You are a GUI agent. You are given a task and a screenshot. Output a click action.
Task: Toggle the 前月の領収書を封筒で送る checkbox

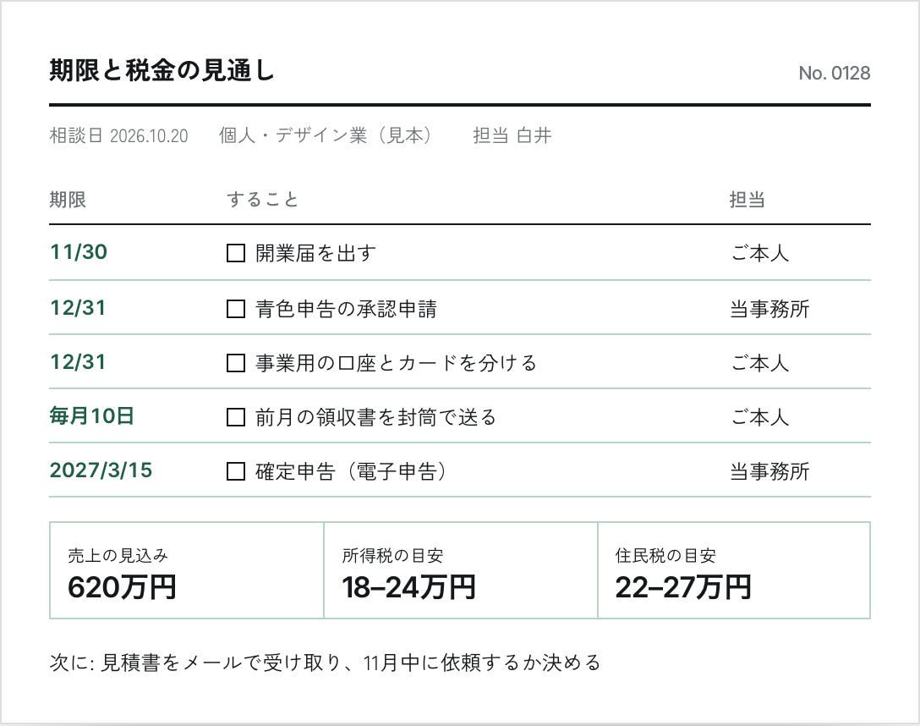pyautogui.click(x=236, y=417)
